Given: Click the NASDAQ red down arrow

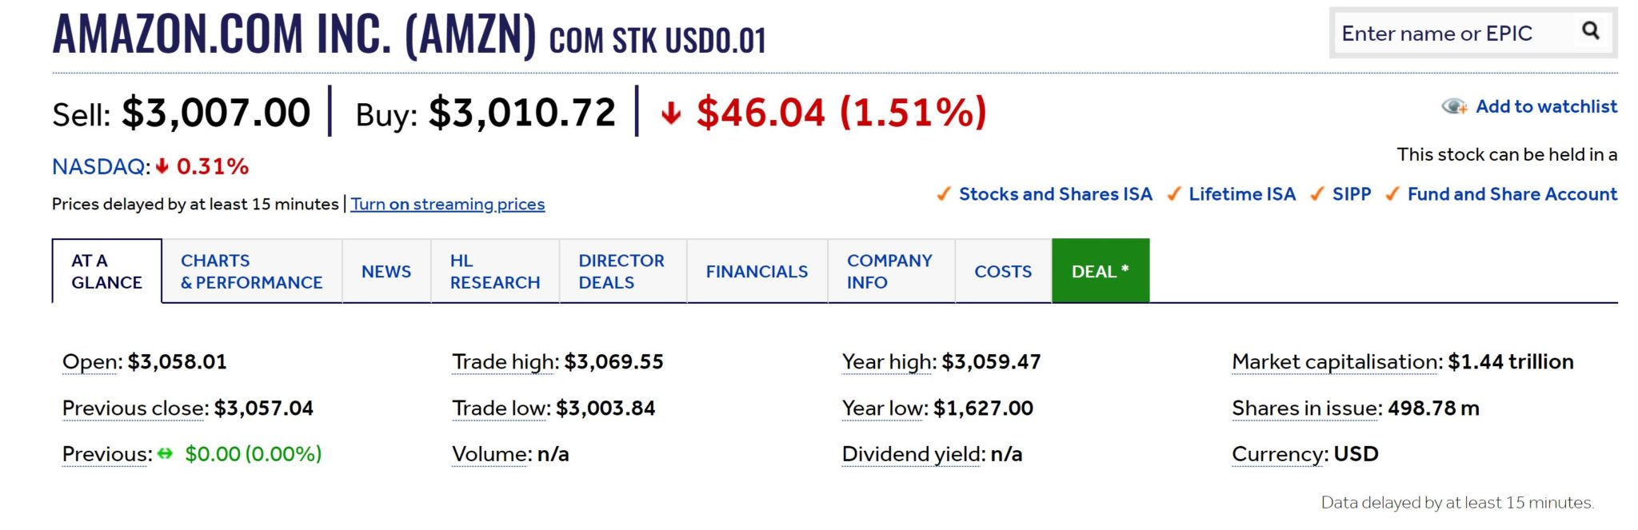Looking at the screenshot, I should (x=162, y=166).
